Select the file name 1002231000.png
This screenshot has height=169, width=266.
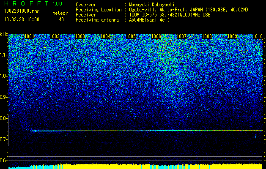(x=22, y=11)
